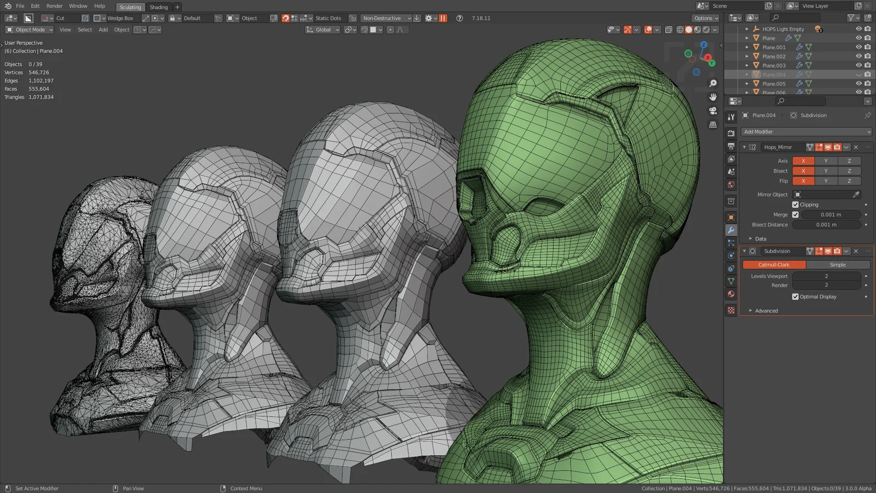The height and width of the screenshot is (493, 876).
Task: Open the Render Properties tab
Action: (731, 133)
